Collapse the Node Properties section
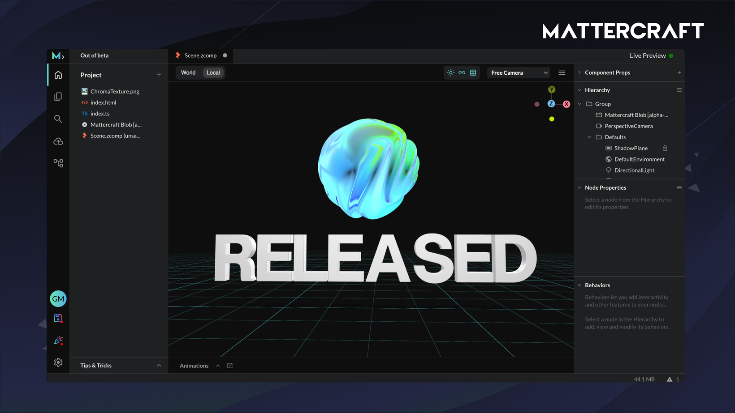The width and height of the screenshot is (735, 413). pyautogui.click(x=579, y=187)
